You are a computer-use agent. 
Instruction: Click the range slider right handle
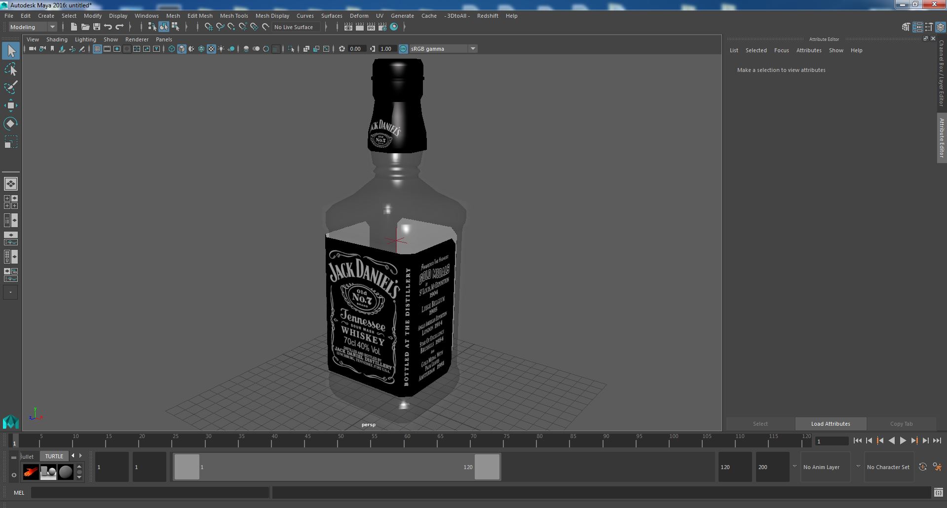[487, 467]
